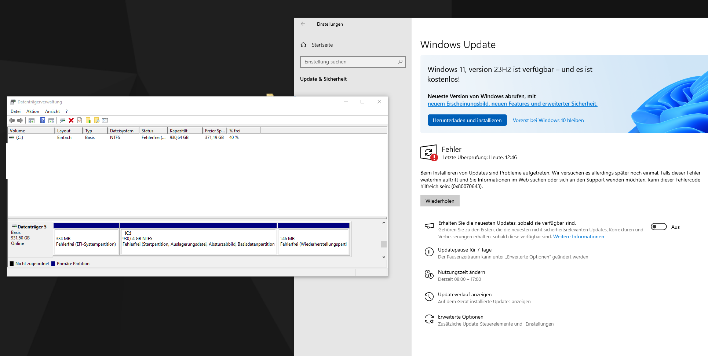Select the 546 MB Wiederherstellungspartition block
This screenshot has height=356, width=708.
coord(314,239)
